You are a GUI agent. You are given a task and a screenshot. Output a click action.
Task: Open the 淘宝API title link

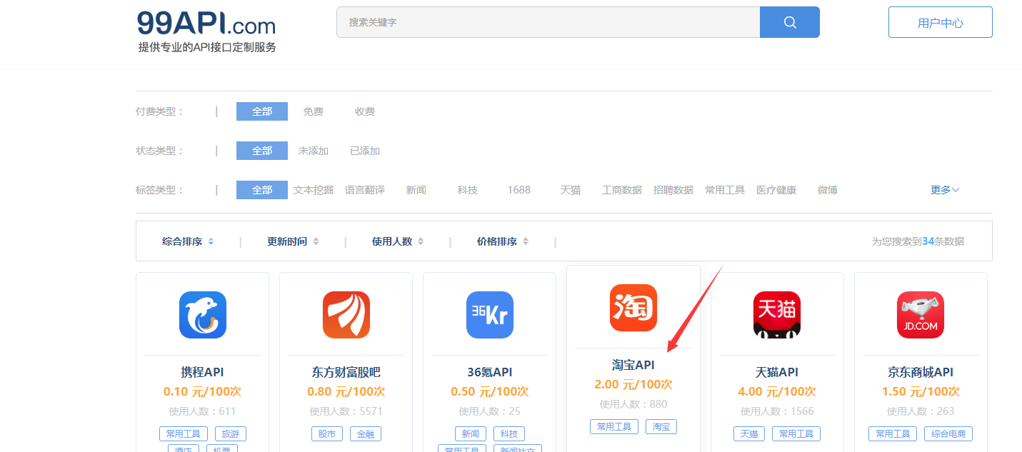coord(633,365)
